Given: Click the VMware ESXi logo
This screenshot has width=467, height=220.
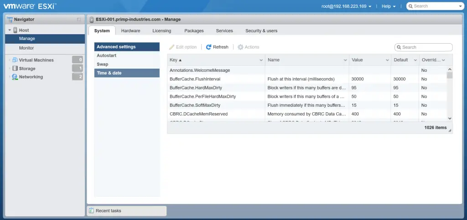Looking at the screenshot, I should [x=30, y=6].
